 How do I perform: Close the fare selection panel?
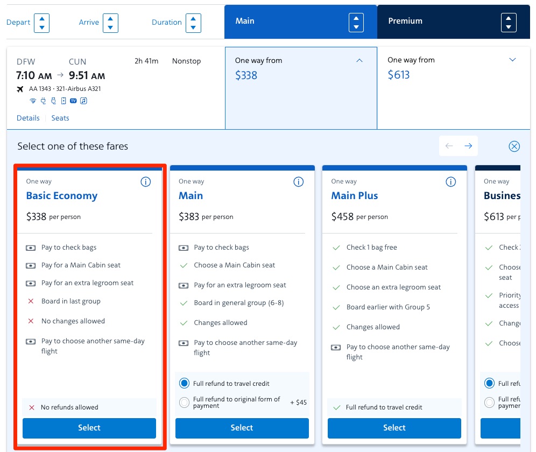click(x=514, y=146)
